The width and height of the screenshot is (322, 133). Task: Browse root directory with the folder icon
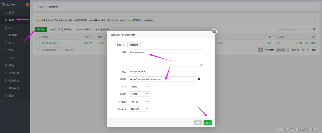pyautogui.click(x=199, y=79)
